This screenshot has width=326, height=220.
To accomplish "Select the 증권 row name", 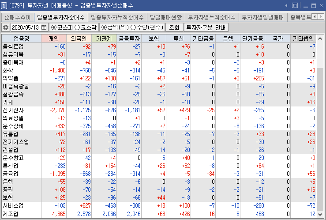I will 8,190.
